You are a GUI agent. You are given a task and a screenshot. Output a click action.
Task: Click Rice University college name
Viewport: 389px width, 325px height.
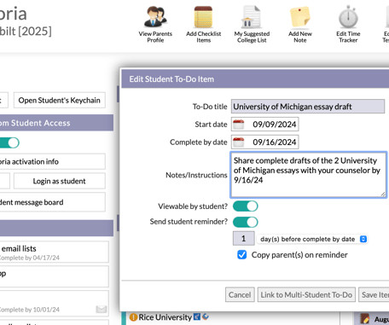165,317
